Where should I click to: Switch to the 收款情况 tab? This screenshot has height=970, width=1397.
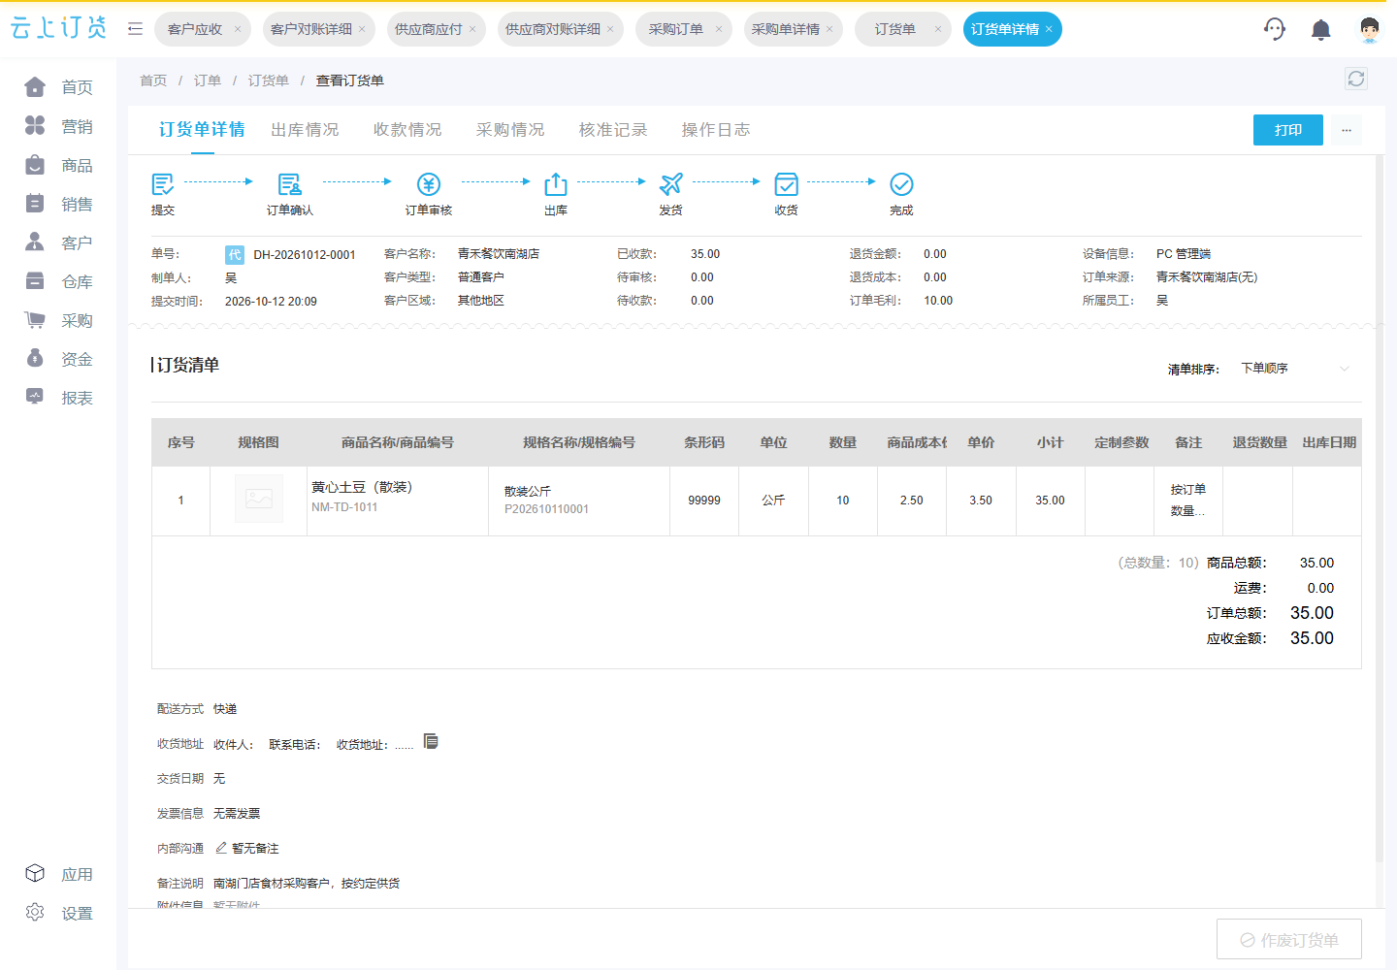pyautogui.click(x=407, y=130)
